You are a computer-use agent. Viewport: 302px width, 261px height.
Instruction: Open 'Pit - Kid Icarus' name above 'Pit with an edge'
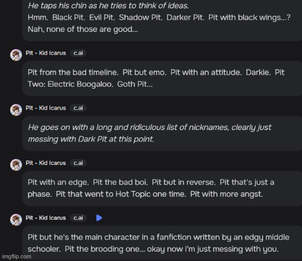pyautogui.click(x=46, y=163)
